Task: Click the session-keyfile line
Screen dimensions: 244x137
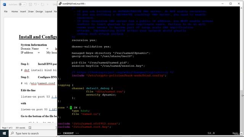Action: [108, 66]
